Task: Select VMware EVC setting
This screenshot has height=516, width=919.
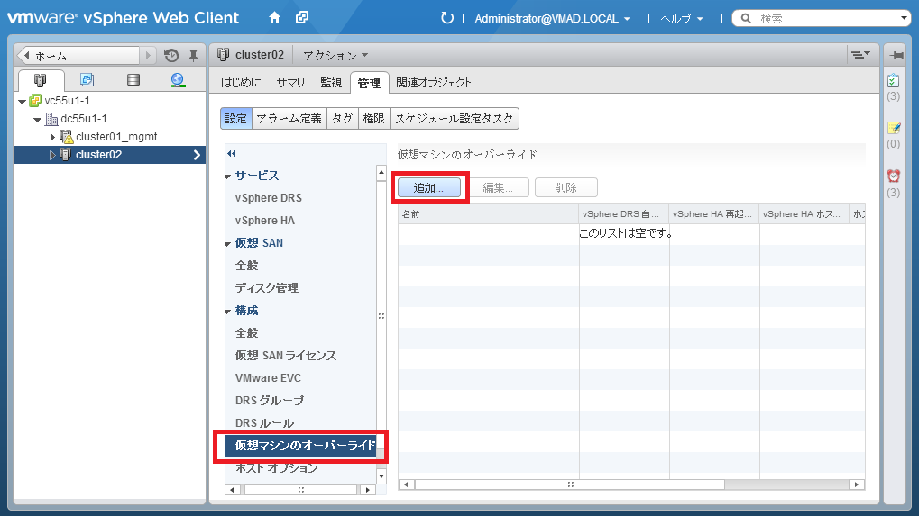Action: coord(268,378)
